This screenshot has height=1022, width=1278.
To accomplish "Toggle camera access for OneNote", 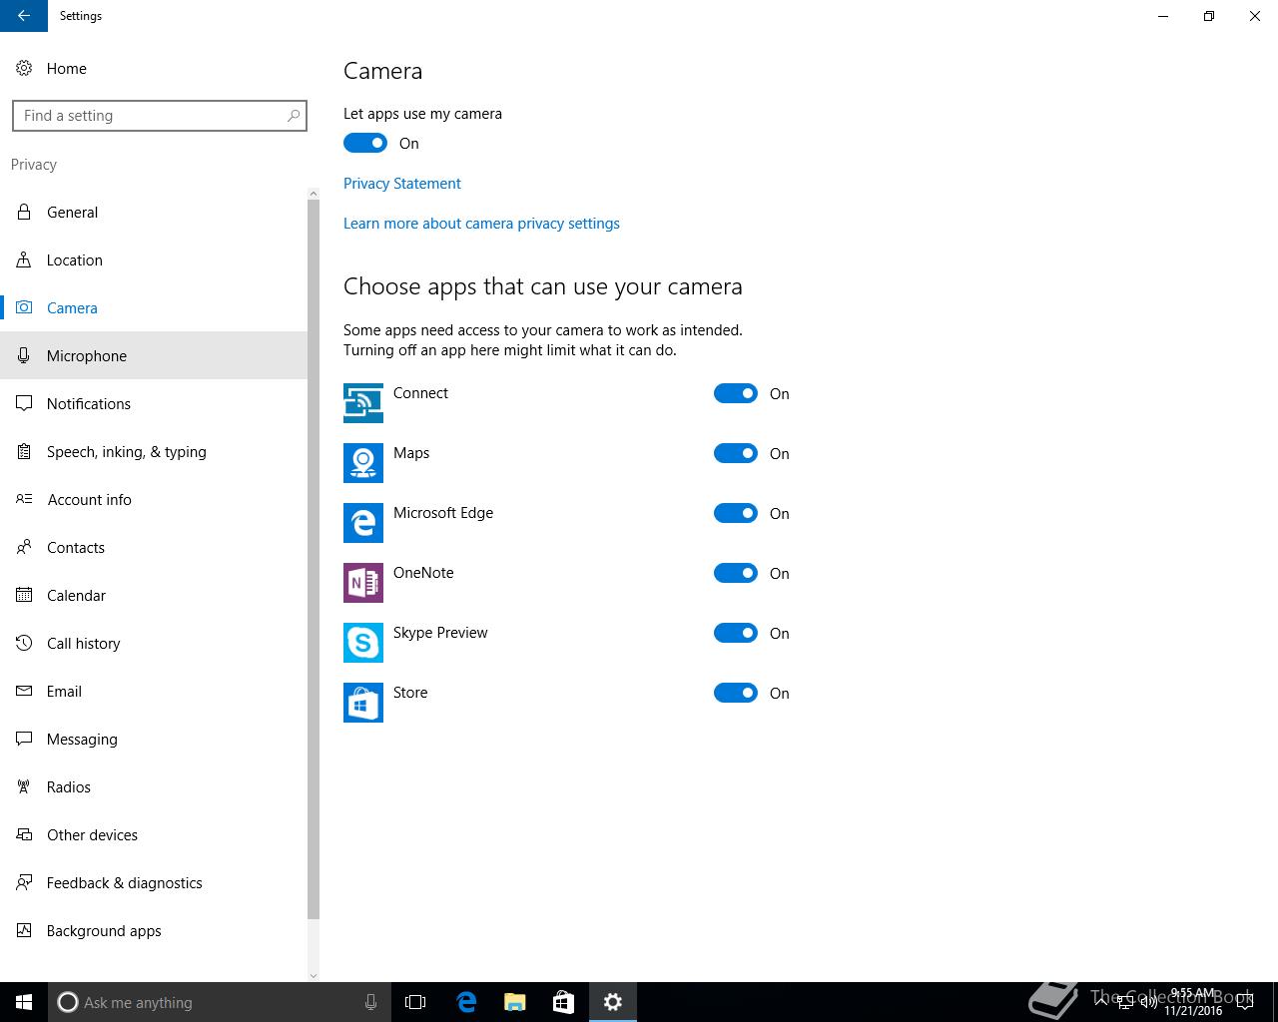I will pyautogui.click(x=736, y=573).
